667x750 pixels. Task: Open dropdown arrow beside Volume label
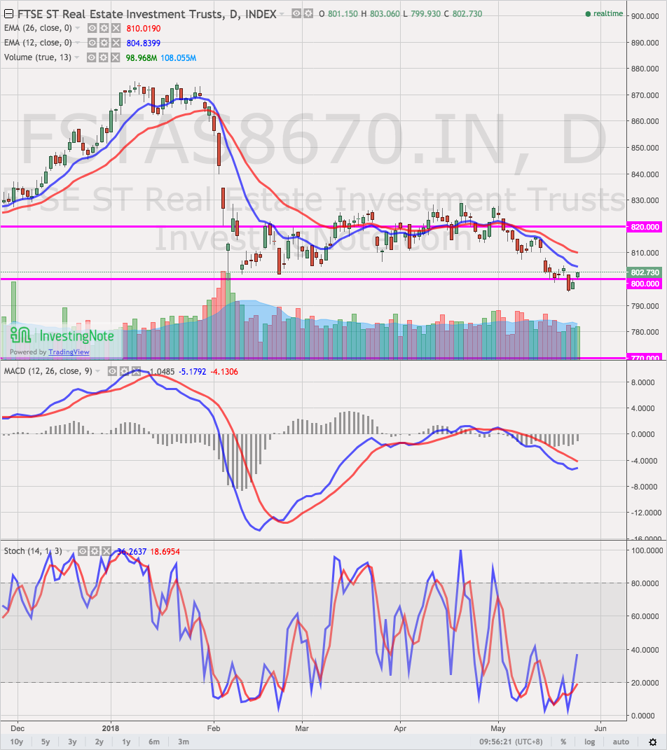(78, 57)
